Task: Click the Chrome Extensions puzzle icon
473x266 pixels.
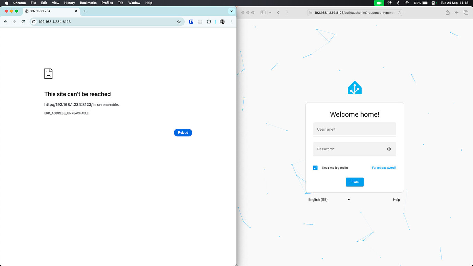Action: click(x=209, y=21)
